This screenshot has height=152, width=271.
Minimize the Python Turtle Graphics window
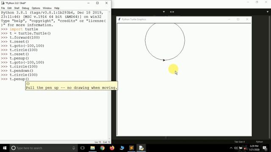(229, 19)
